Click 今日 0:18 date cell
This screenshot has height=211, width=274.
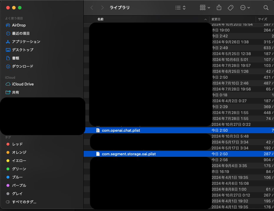coord(220,95)
